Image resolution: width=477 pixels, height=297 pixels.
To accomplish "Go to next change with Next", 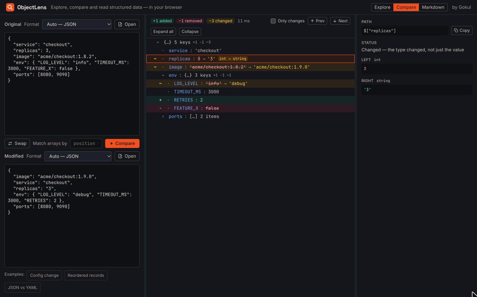I will (x=340, y=21).
